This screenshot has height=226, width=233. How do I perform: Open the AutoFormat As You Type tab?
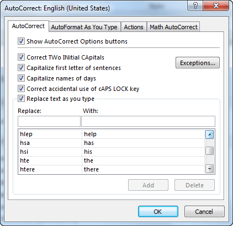click(84, 27)
